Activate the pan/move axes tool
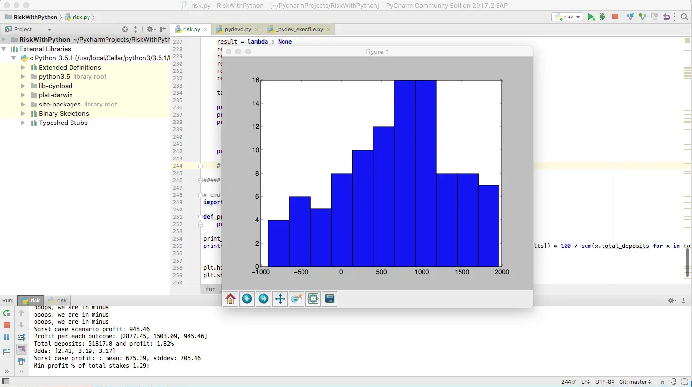This screenshot has width=692, height=387. tap(280, 299)
